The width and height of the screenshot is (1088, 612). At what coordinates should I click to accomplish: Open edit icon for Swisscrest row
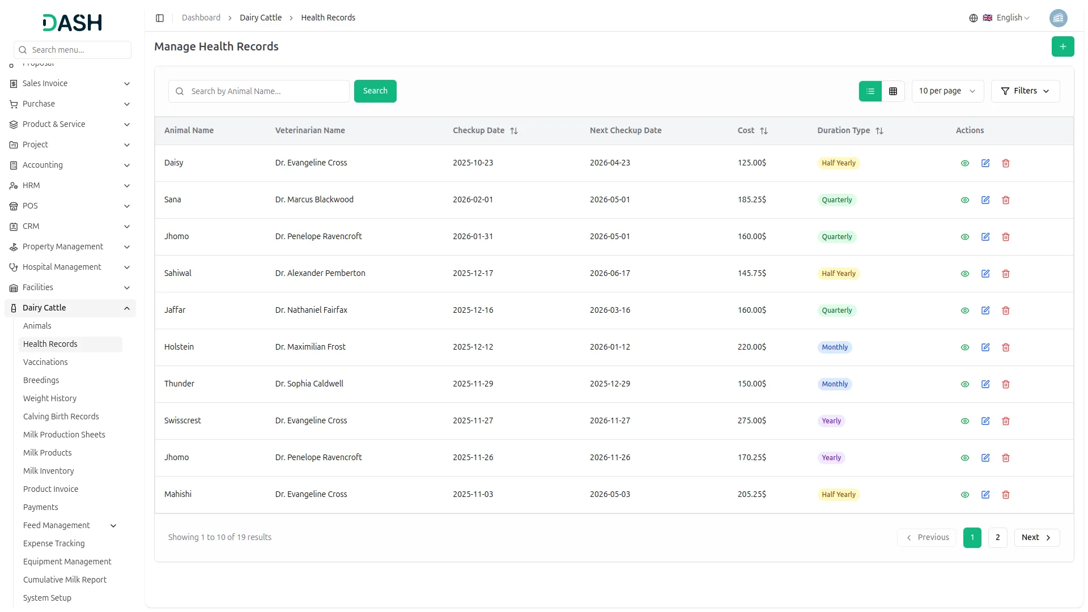[x=985, y=421]
